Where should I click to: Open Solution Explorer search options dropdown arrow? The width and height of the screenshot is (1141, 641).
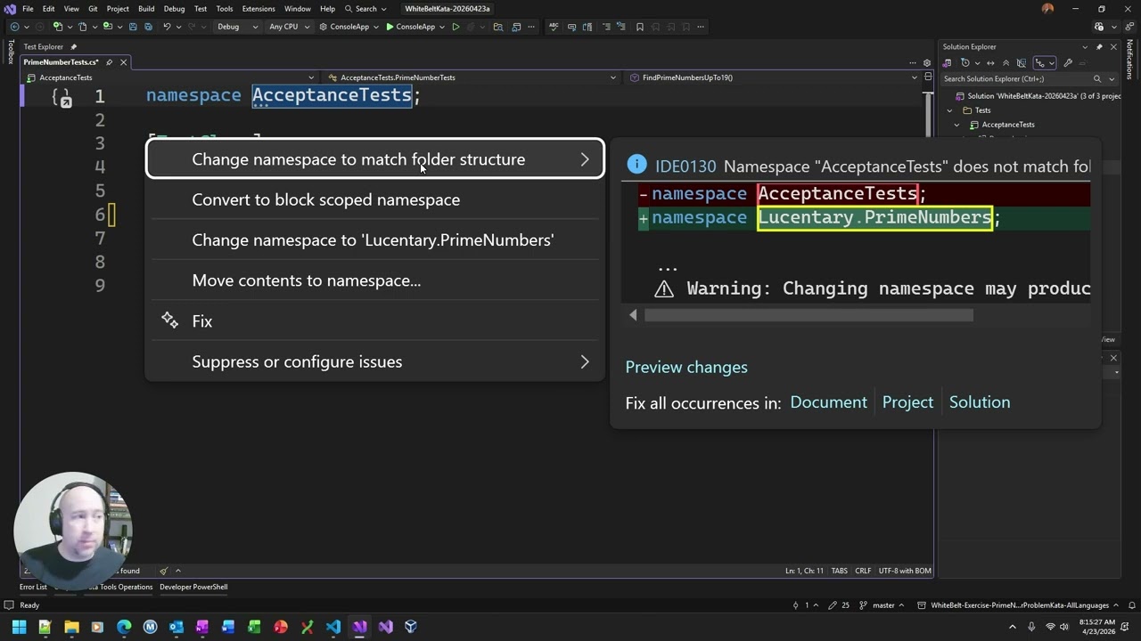click(x=1112, y=79)
